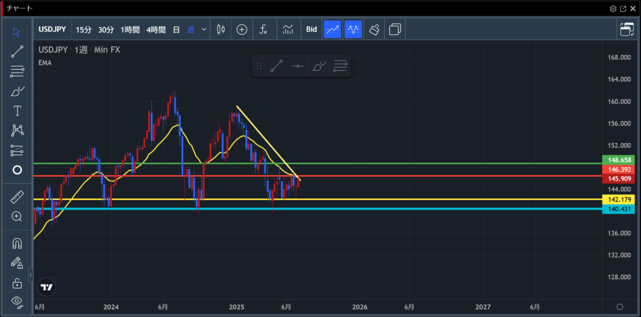Click the Bid price button
The width and height of the screenshot is (641, 317).
click(x=312, y=29)
